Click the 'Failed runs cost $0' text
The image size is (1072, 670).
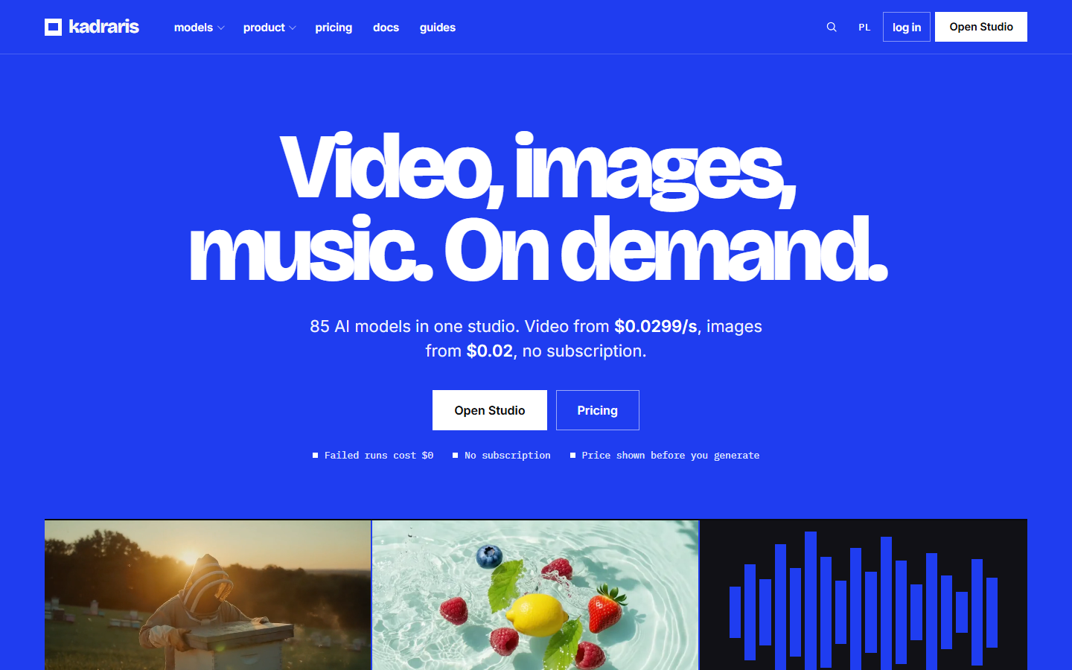(379, 455)
